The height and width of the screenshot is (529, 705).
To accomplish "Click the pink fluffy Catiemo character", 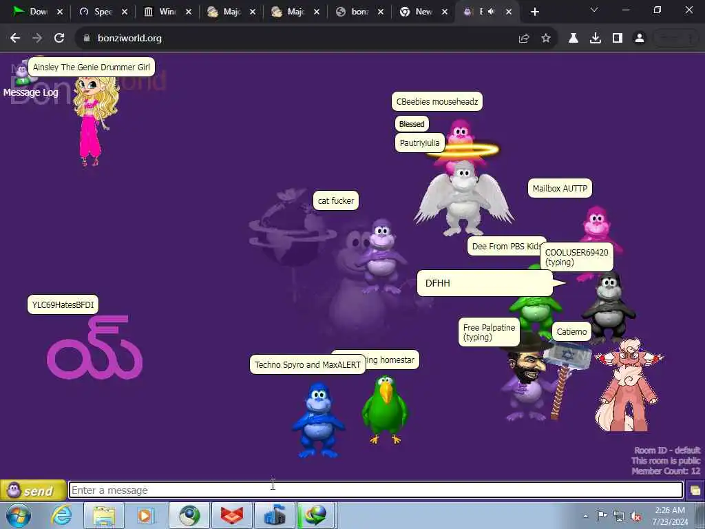I will point(628,385).
